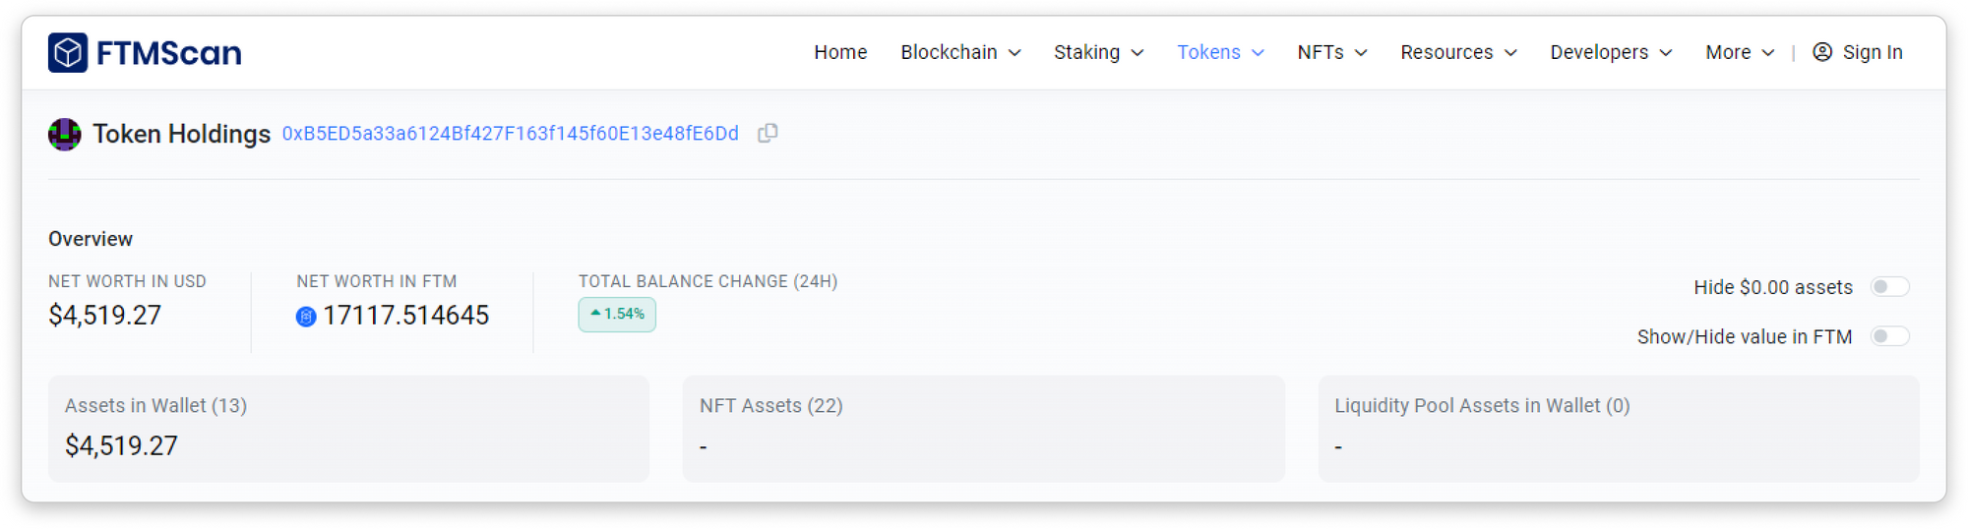
Task: Click the green up-arrow in balance change badge
Action: (595, 314)
